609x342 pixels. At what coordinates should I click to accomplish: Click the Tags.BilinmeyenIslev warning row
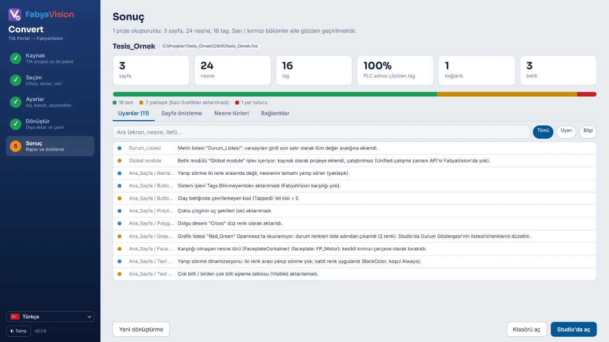354,186
